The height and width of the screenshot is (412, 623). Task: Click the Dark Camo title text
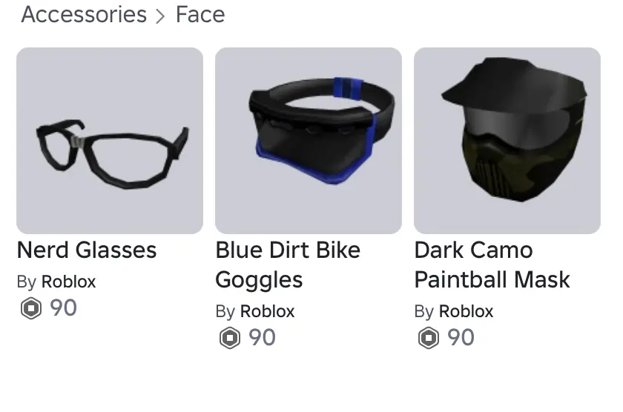473,250
